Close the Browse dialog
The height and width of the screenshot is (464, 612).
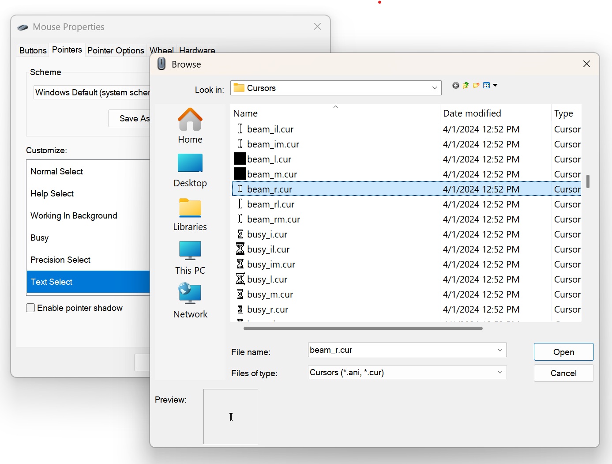[586, 64]
